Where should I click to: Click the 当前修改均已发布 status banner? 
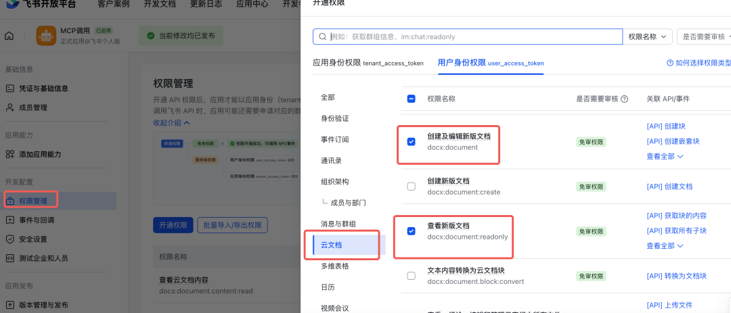[x=181, y=36]
